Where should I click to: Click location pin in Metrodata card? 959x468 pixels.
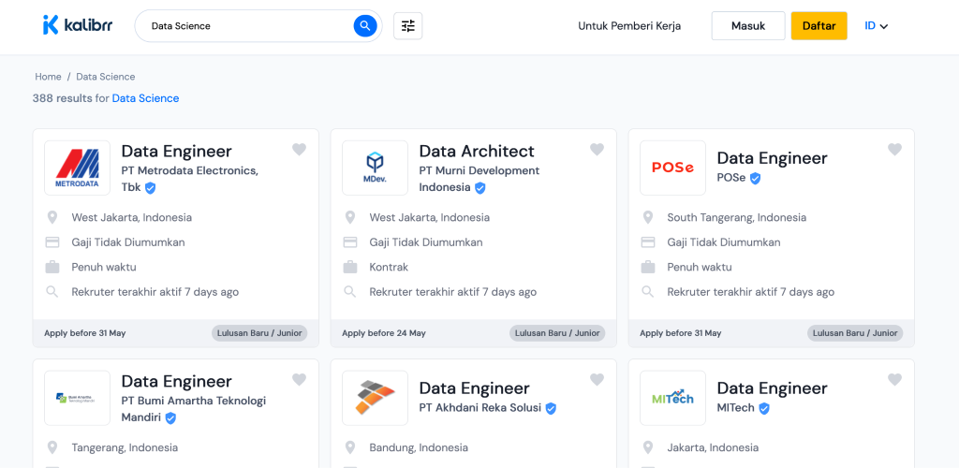coord(52,217)
